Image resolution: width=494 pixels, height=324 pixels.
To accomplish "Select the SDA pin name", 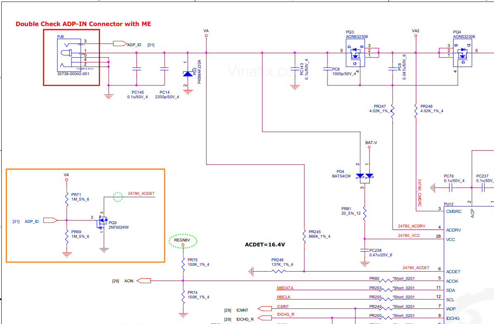I will pyautogui.click(x=451, y=290).
